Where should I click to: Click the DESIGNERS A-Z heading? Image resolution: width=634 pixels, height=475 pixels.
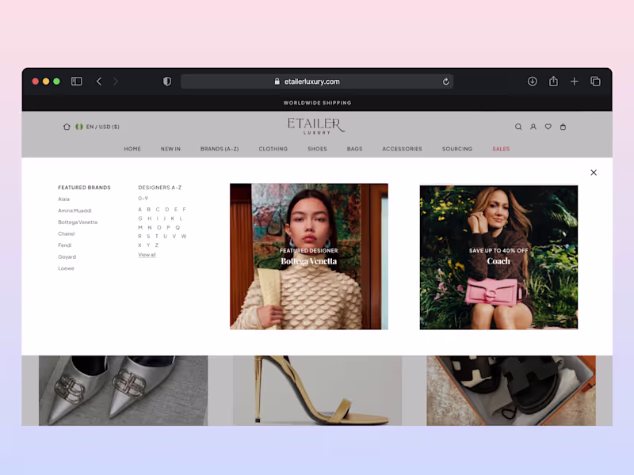[x=160, y=188]
